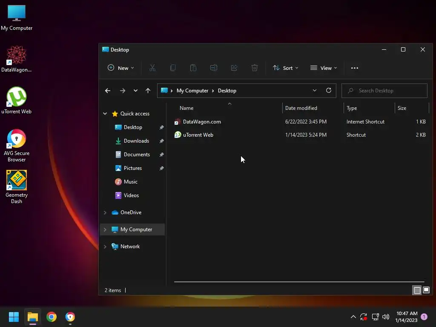436x327 pixels.
Task: Open Videos in navigation pane
Action: [131, 195]
